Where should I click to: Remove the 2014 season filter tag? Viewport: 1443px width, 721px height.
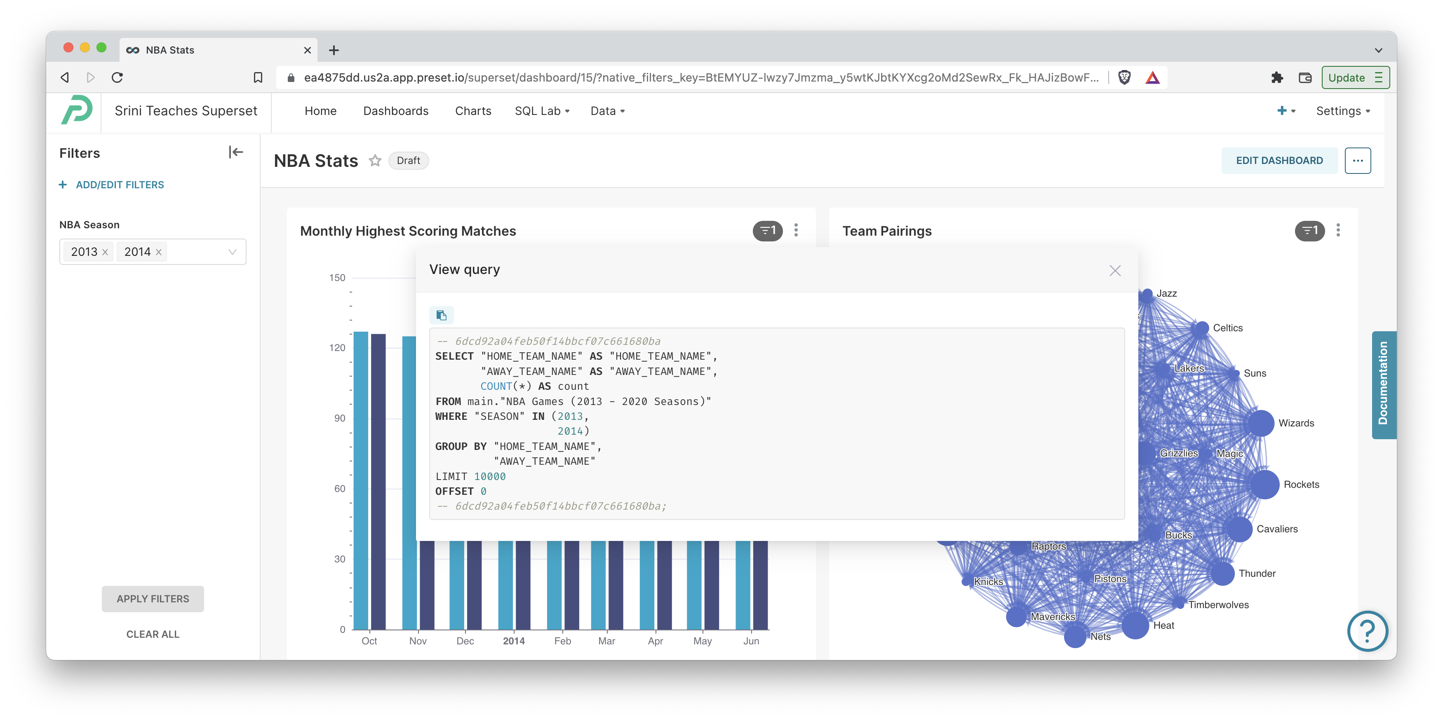tap(159, 253)
